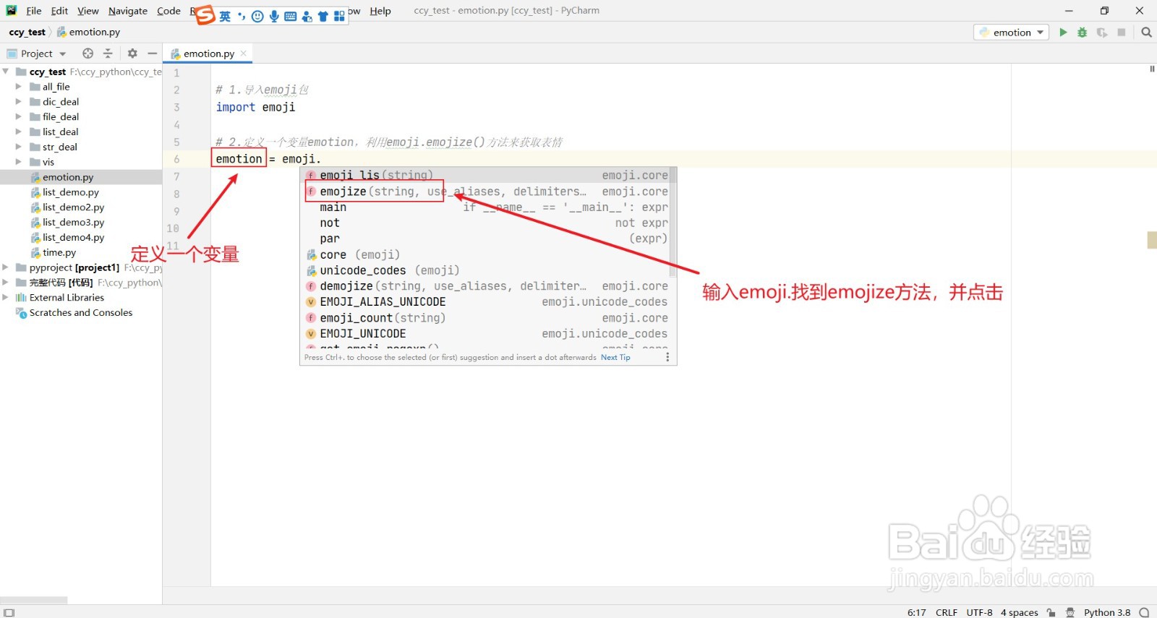Toggle read-only lock icon in status bar
This screenshot has width=1157, height=618.
pyautogui.click(x=1051, y=612)
